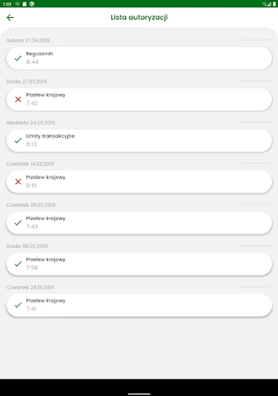Tap the green checkmark on Regulamin entry
The width and height of the screenshot is (278, 396).
click(18, 58)
